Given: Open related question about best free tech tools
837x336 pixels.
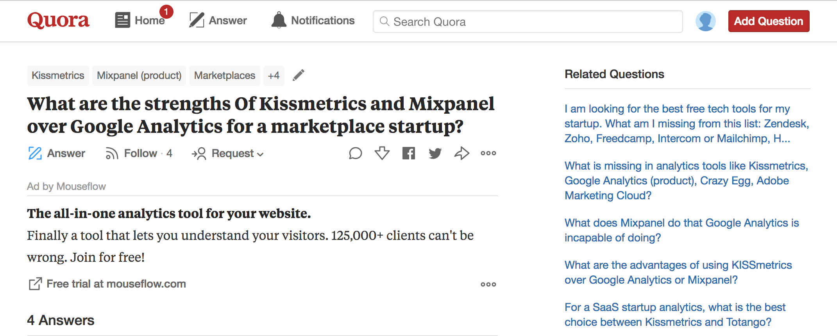Looking at the screenshot, I should 687,123.
